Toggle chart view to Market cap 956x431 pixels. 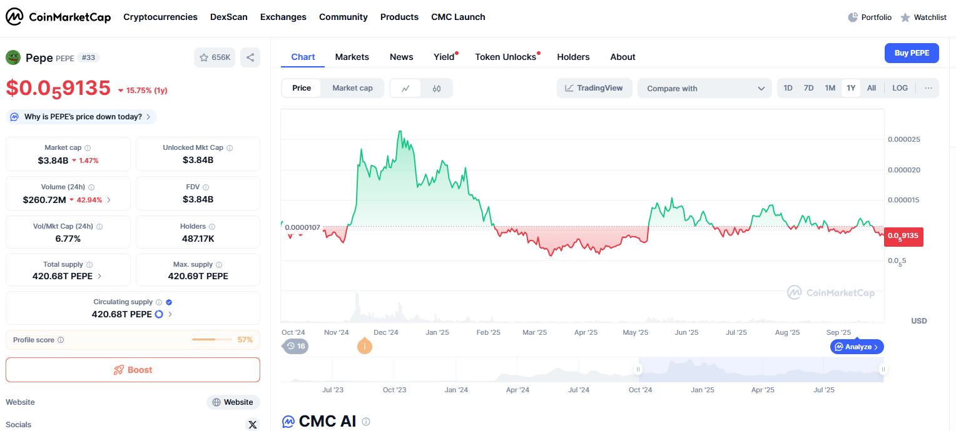(x=352, y=88)
